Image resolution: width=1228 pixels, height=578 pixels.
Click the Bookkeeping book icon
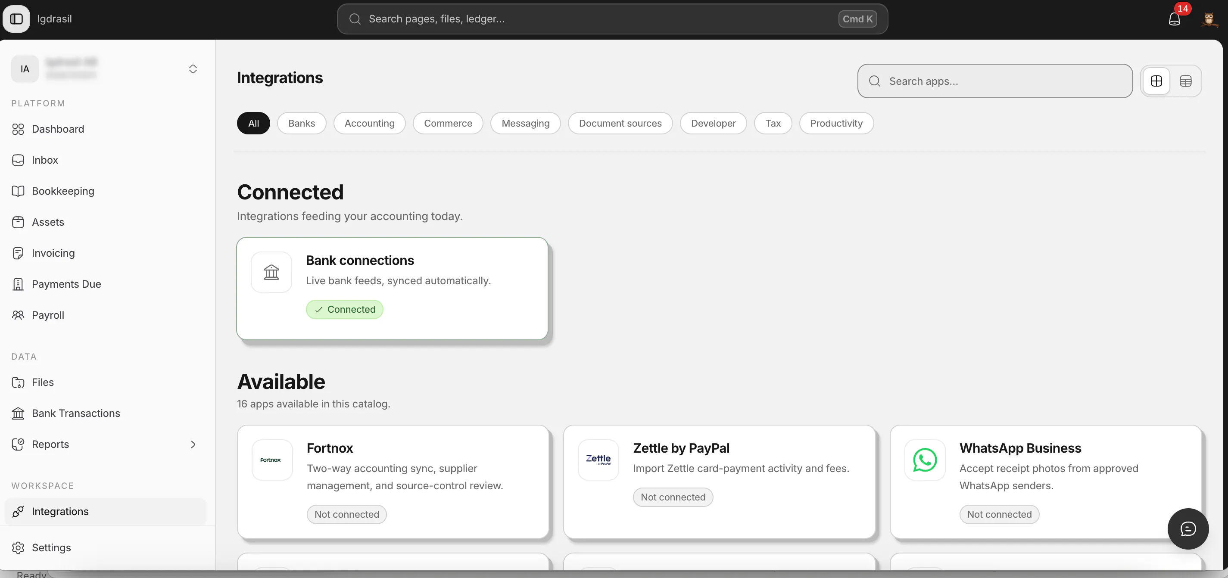pos(18,191)
